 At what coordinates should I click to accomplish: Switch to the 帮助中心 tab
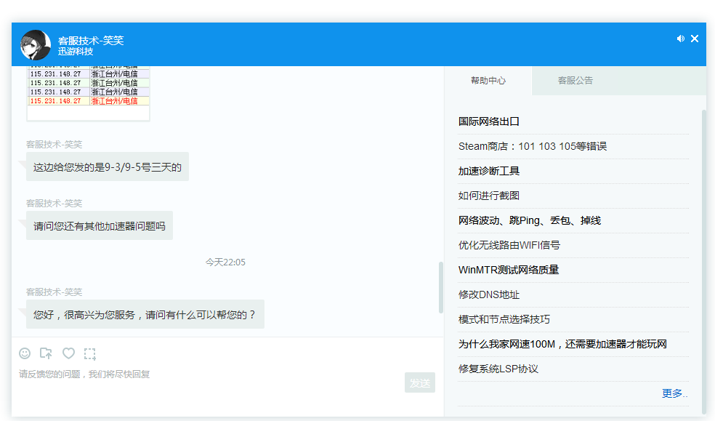click(488, 81)
